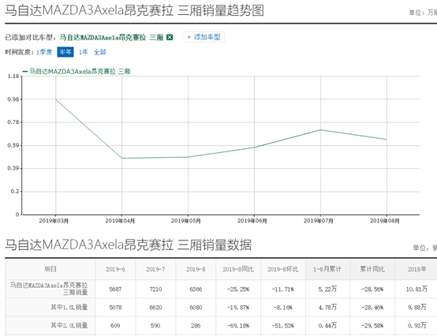Click the 1.18 y-axis label
This screenshot has width=437, height=336.
point(13,76)
